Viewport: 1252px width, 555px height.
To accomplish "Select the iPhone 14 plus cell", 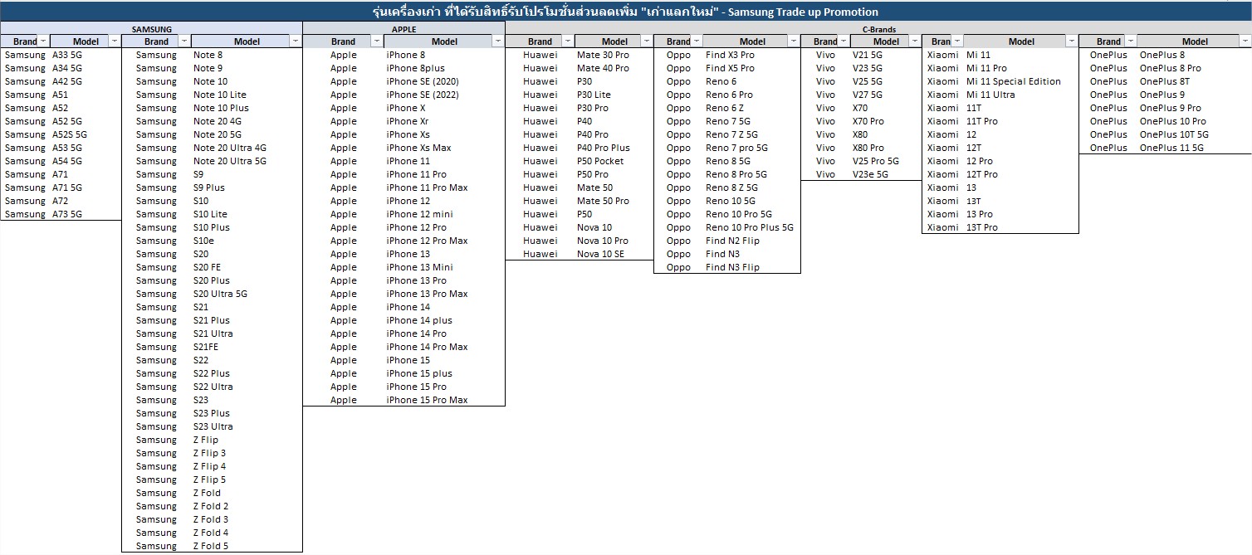I will pos(444,320).
